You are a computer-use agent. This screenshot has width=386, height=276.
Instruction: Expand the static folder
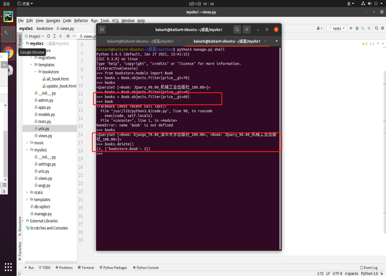pos(27,192)
